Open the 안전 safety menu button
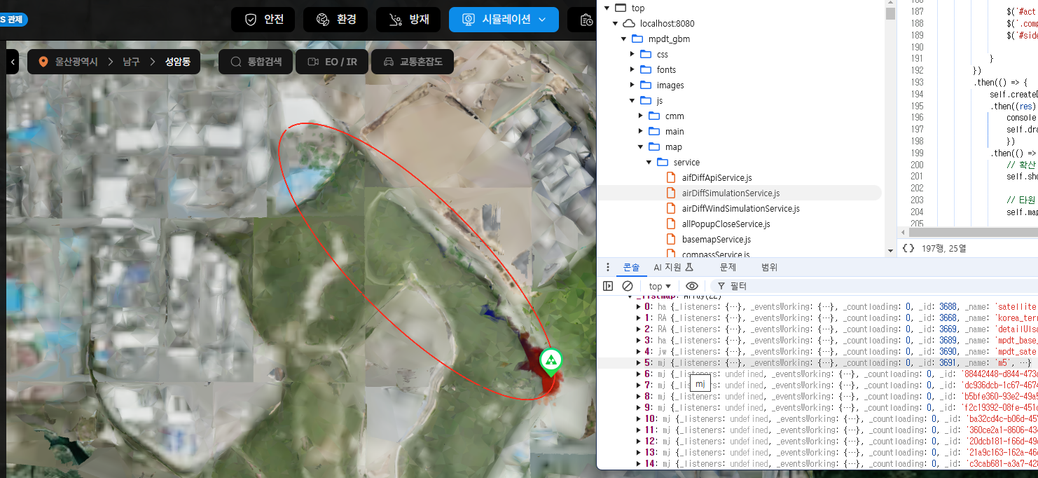The width and height of the screenshot is (1038, 478). coord(263,20)
